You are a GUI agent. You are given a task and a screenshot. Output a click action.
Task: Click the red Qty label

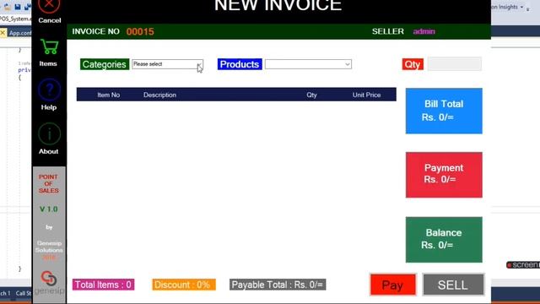tap(413, 64)
